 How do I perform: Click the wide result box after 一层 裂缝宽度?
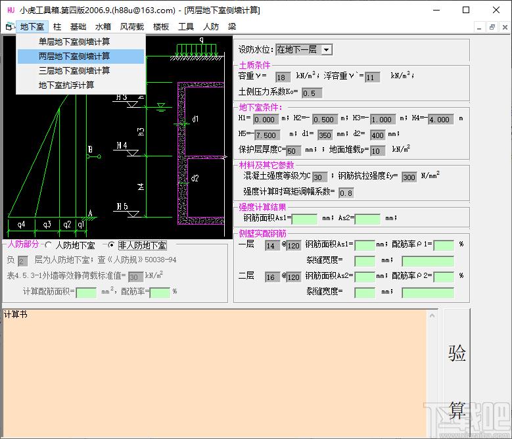pos(428,261)
